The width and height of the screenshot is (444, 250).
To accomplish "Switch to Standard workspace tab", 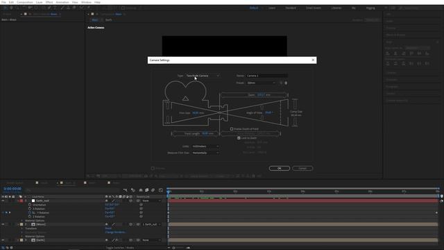I will pyautogui.click(x=291, y=8).
